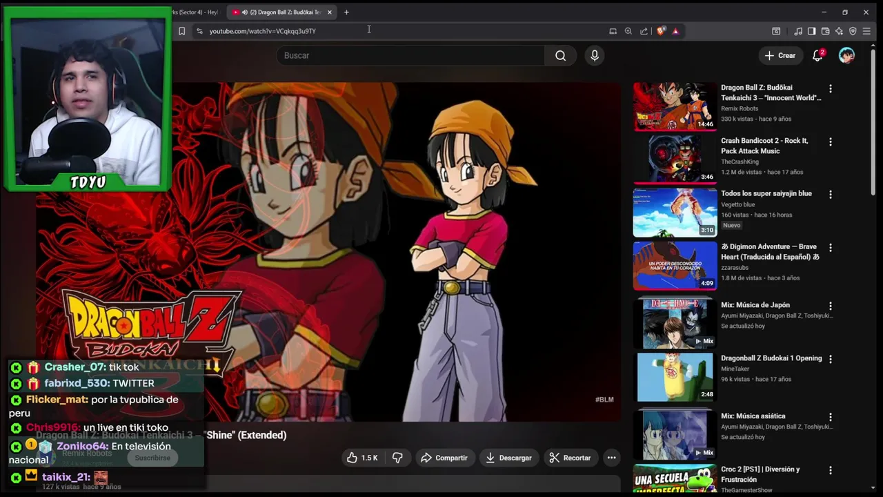The image size is (883, 497).
Task: Click the cast screen icon in address bar
Action: click(x=613, y=31)
